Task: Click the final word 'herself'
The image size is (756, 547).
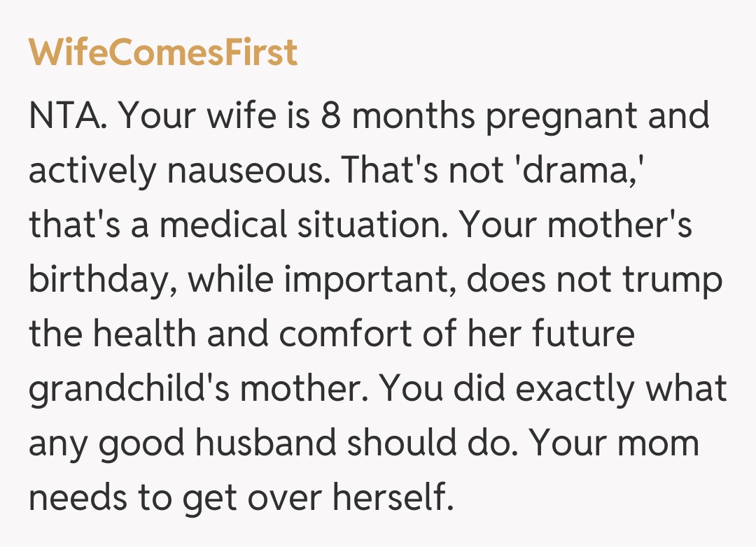Action: 388,499
